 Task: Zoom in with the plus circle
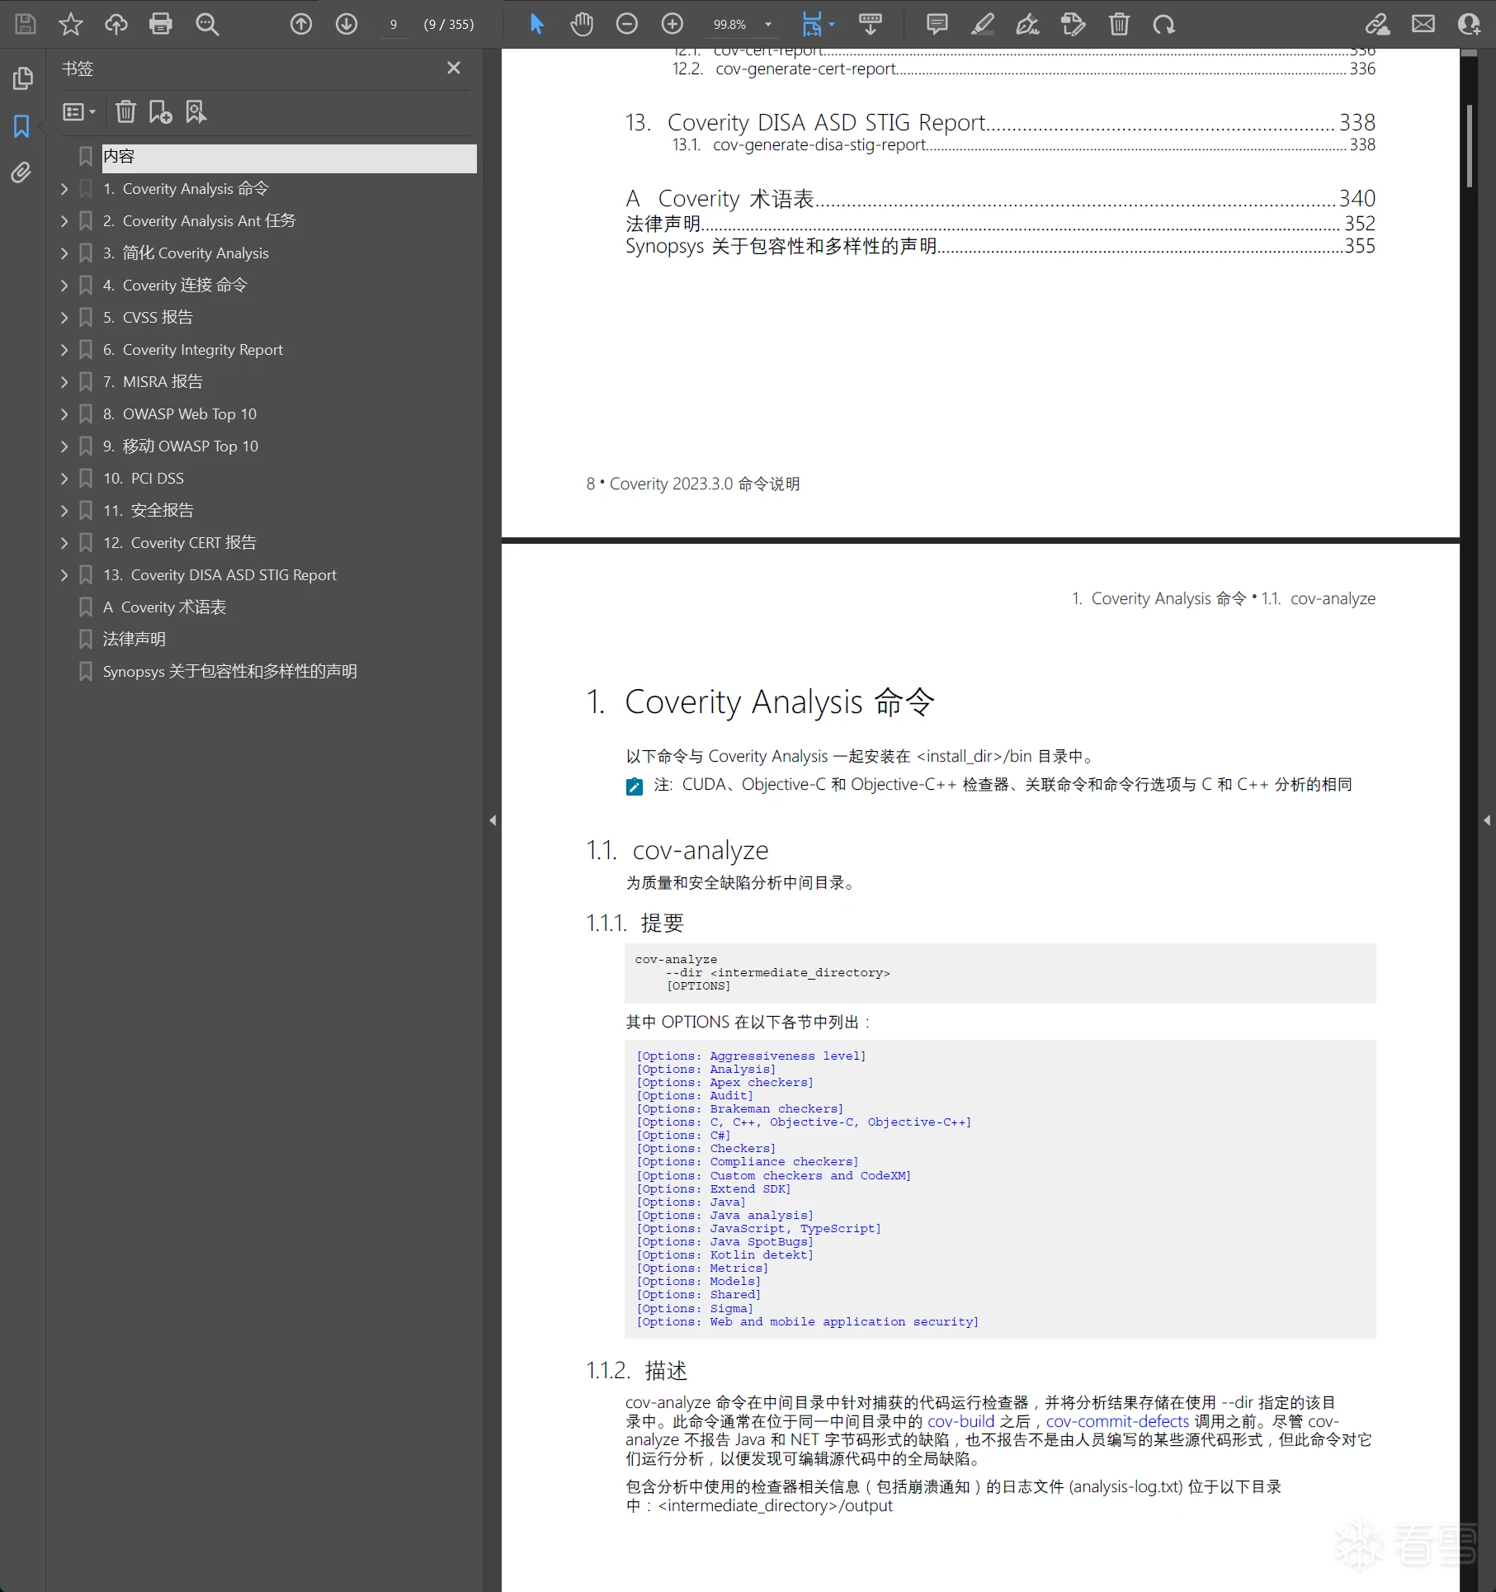(672, 24)
